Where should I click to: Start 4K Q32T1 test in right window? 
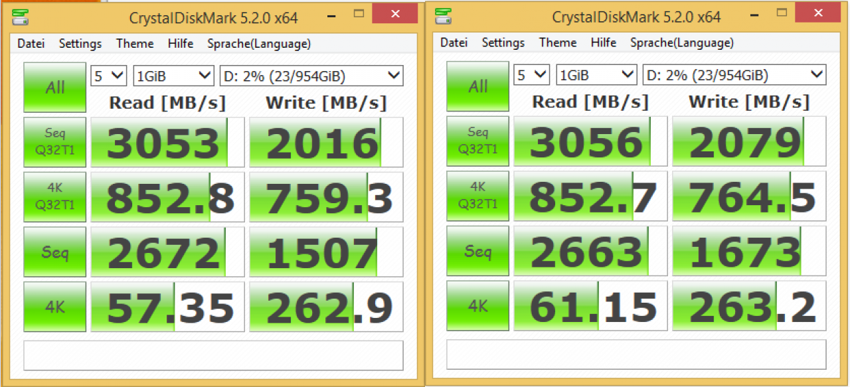click(478, 196)
